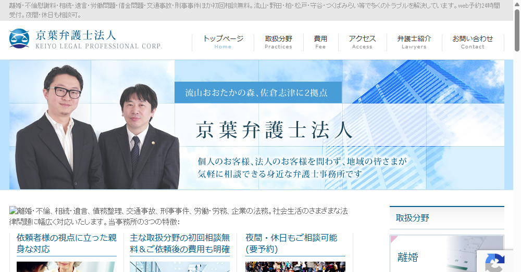Screen dimensions: 521x272
Task: Click the reCAPTCHA badge icon
Action: pos(495,262)
